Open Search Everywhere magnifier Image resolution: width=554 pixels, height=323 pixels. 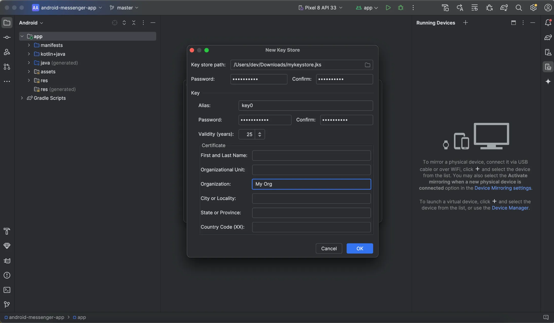(519, 8)
